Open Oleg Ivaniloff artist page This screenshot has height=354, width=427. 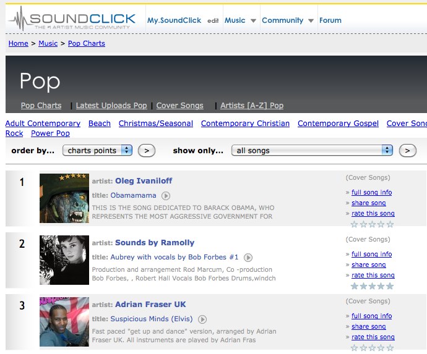click(x=144, y=181)
